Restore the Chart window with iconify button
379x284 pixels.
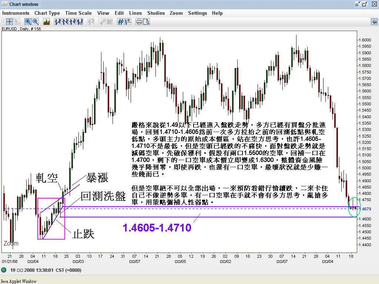coord(358,4)
